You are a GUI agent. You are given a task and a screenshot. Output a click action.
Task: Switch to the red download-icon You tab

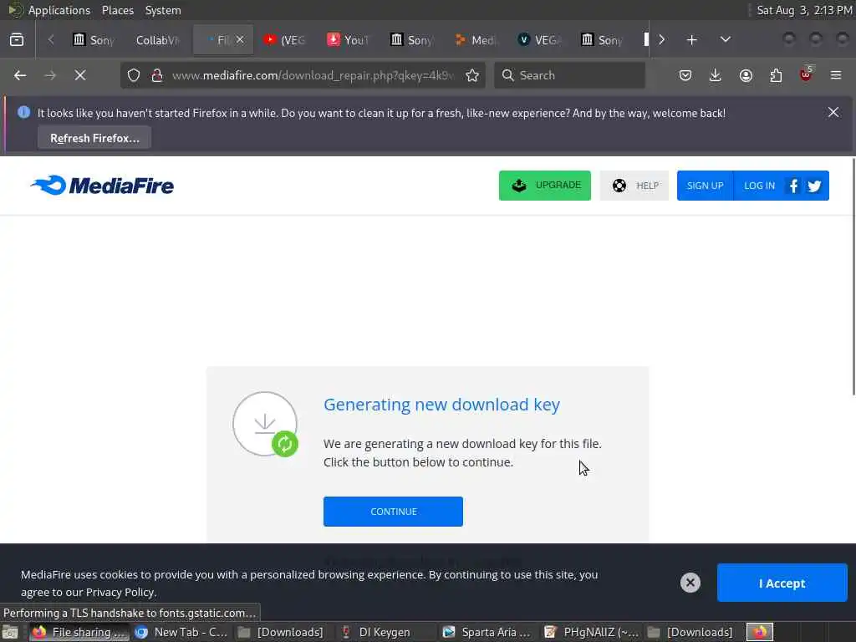point(349,40)
